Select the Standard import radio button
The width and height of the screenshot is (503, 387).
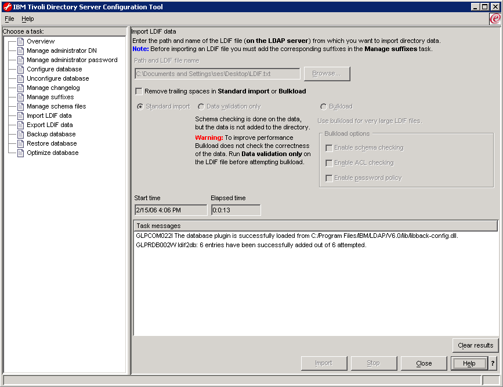point(140,107)
